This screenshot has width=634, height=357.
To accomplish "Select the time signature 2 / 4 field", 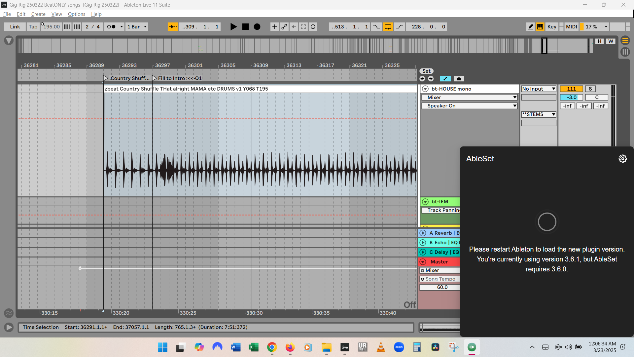I will click(x=93, y=27).
